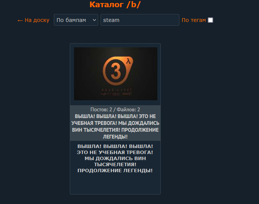
Task: Click the lambda symbol on the logo
Action: click(129, 61)
